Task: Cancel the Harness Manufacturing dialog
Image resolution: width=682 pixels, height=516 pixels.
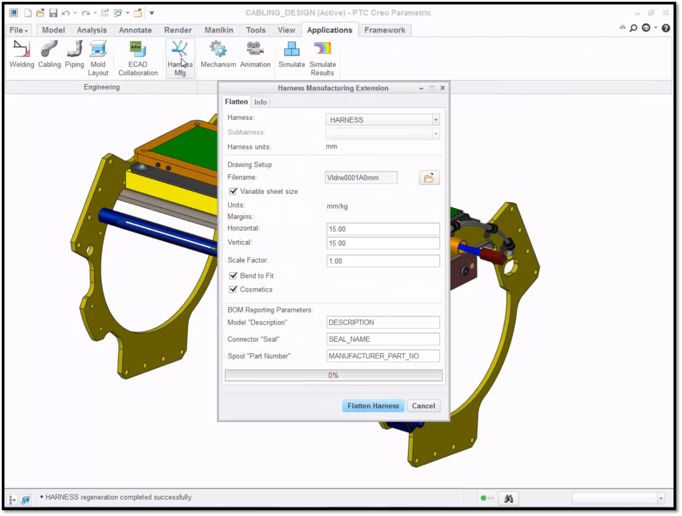Action: 423,406
